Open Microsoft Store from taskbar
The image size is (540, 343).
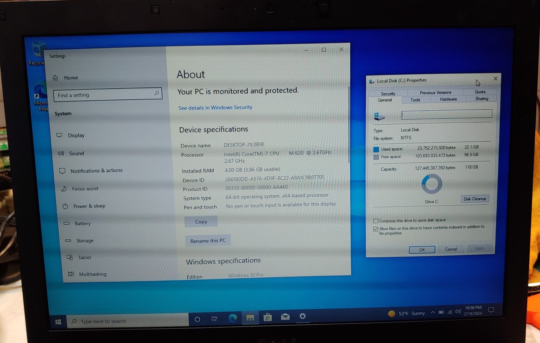click(x=268, y=317)
